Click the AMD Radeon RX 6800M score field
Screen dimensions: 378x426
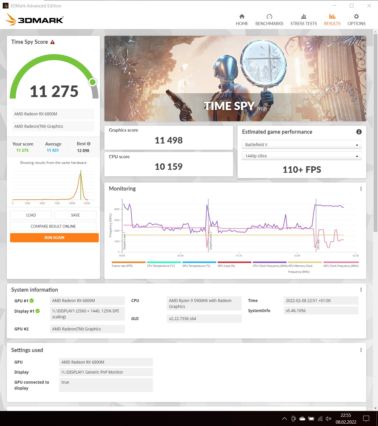click(x=53, y=114)
